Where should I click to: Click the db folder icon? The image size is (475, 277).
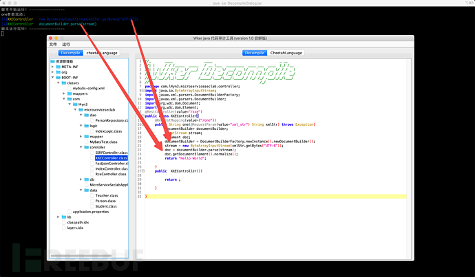(87, 179)
